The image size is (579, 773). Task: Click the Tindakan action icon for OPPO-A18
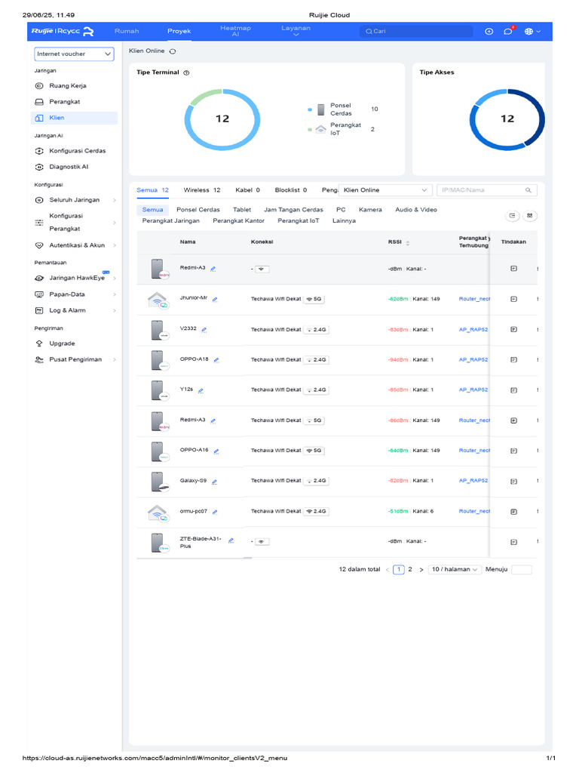point(513,360)
